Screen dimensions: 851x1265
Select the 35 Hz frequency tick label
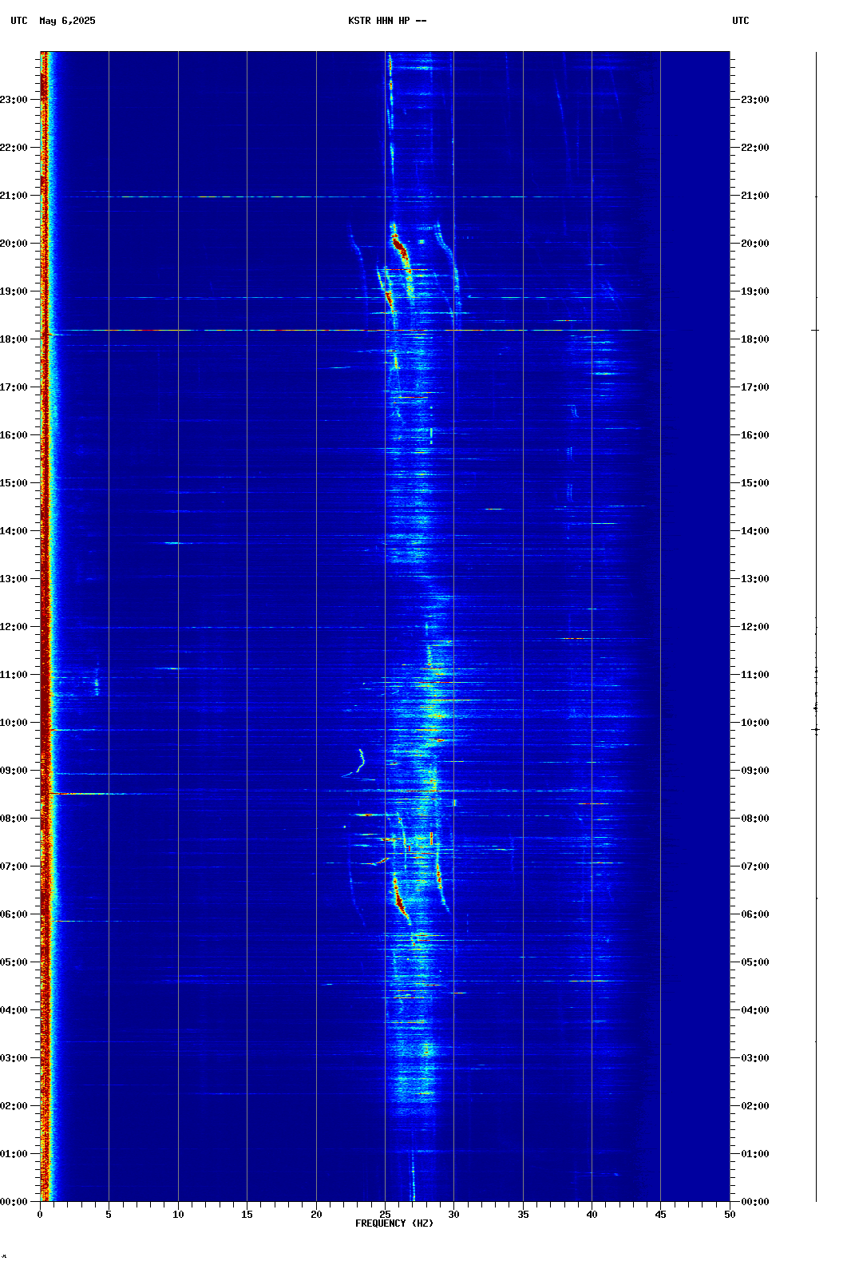pyautogui.click(x=523, y=1215)
